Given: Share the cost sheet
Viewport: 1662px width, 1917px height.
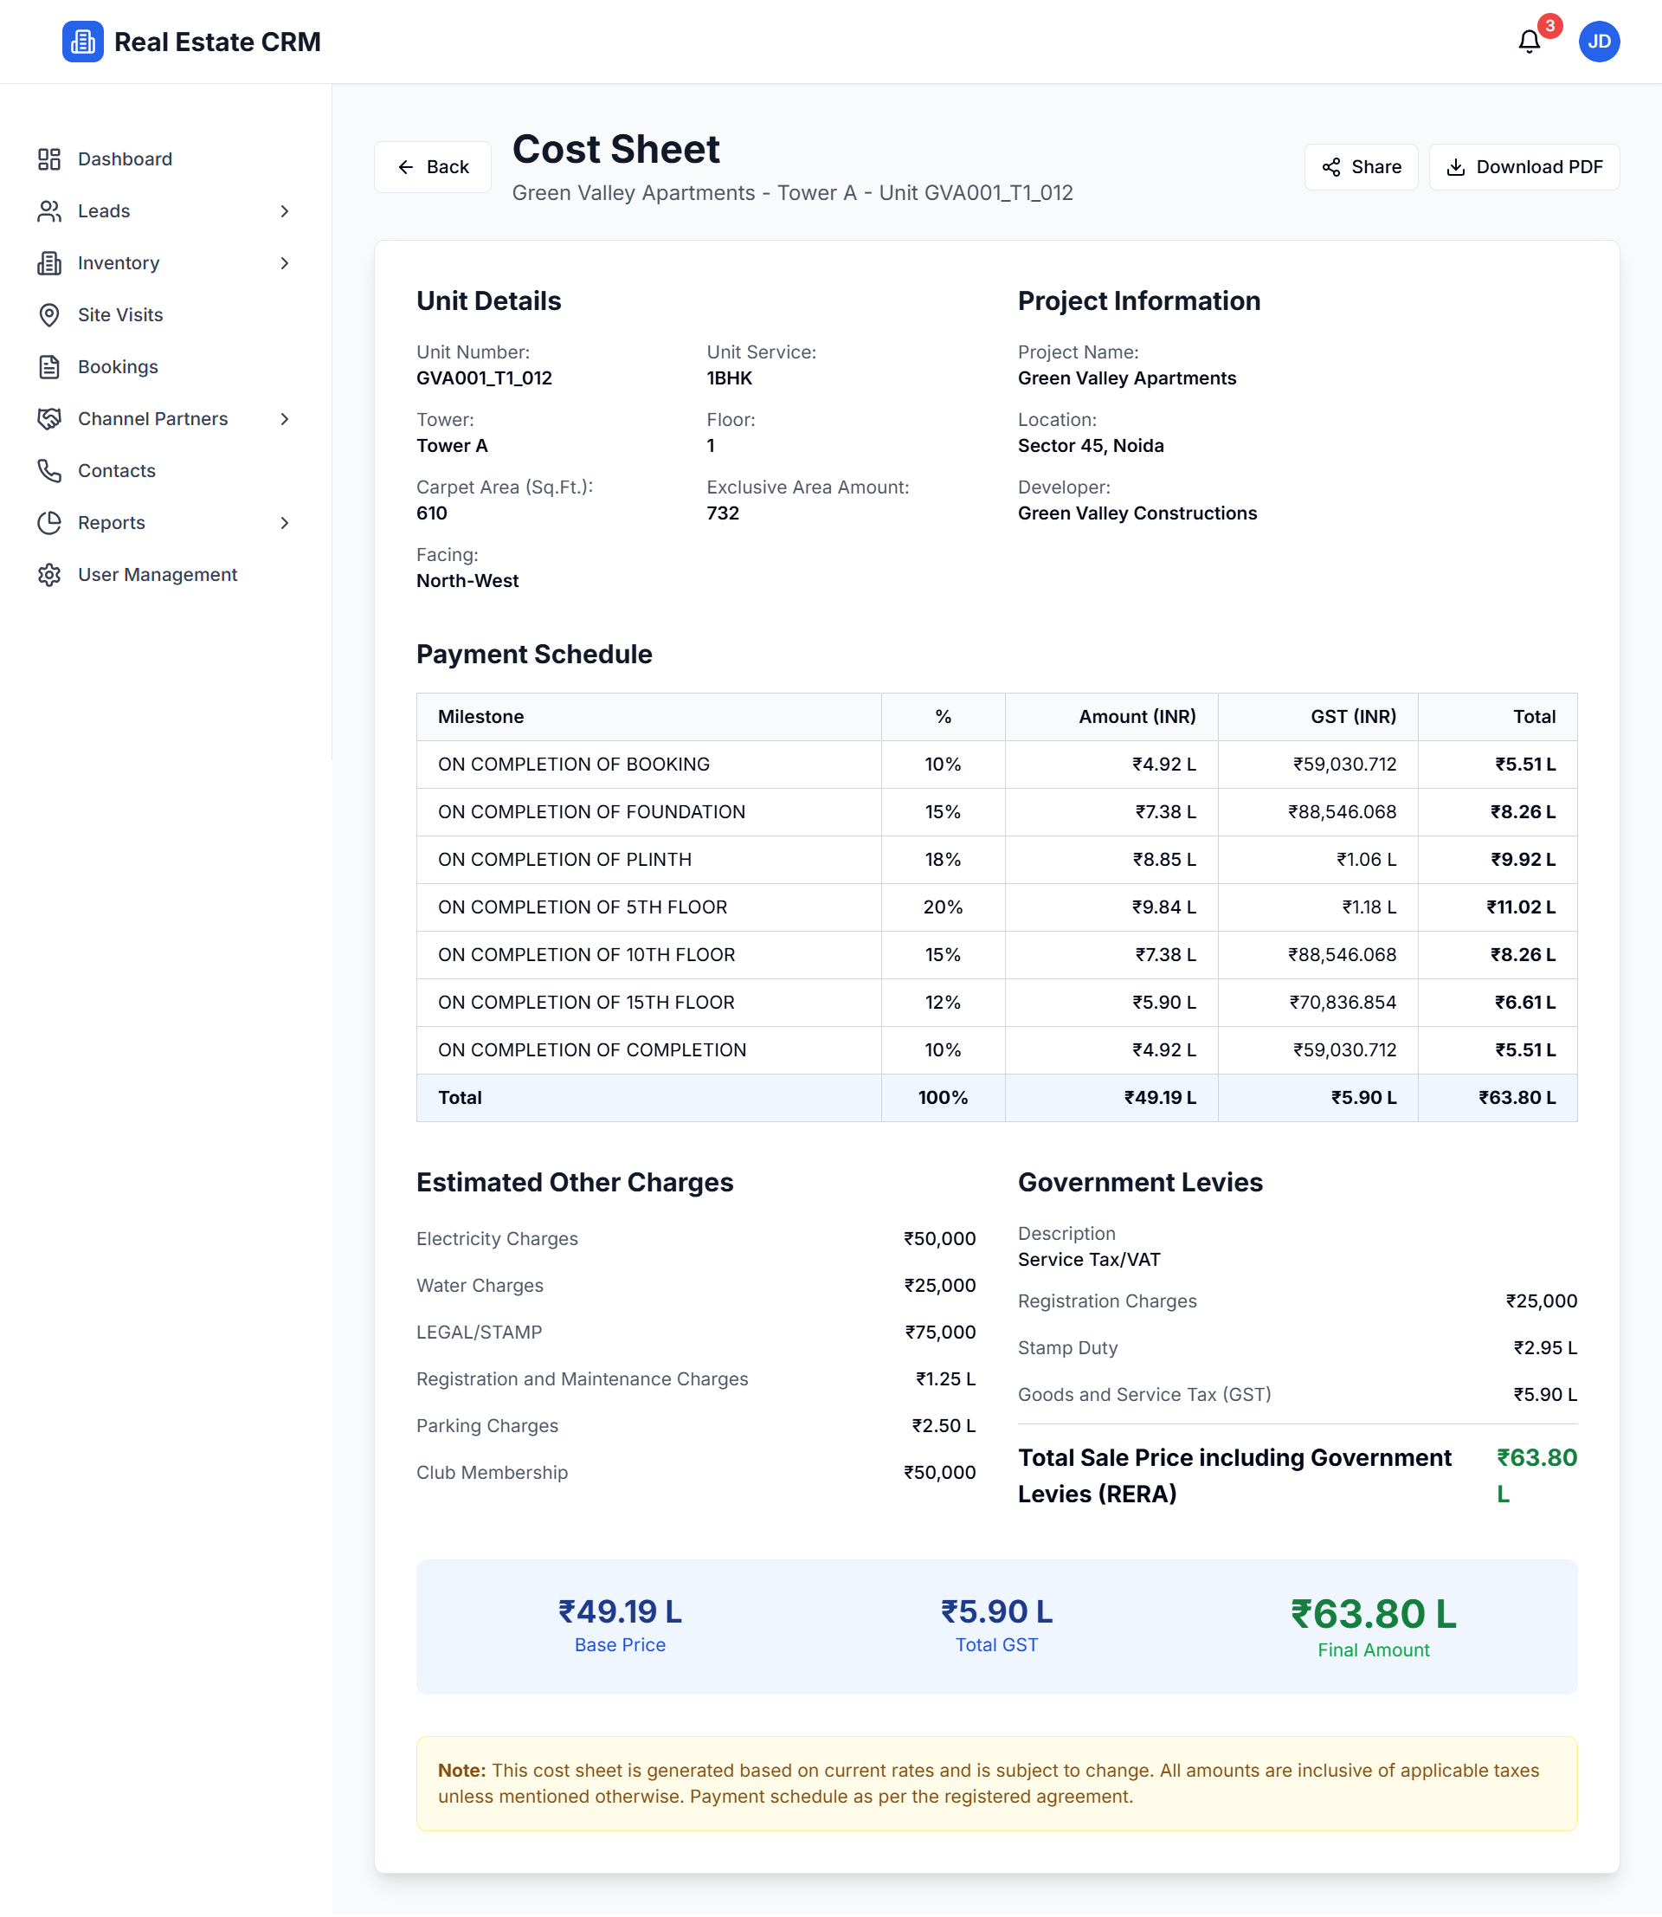Looking at the screenshot, I should pos(1361,167).
